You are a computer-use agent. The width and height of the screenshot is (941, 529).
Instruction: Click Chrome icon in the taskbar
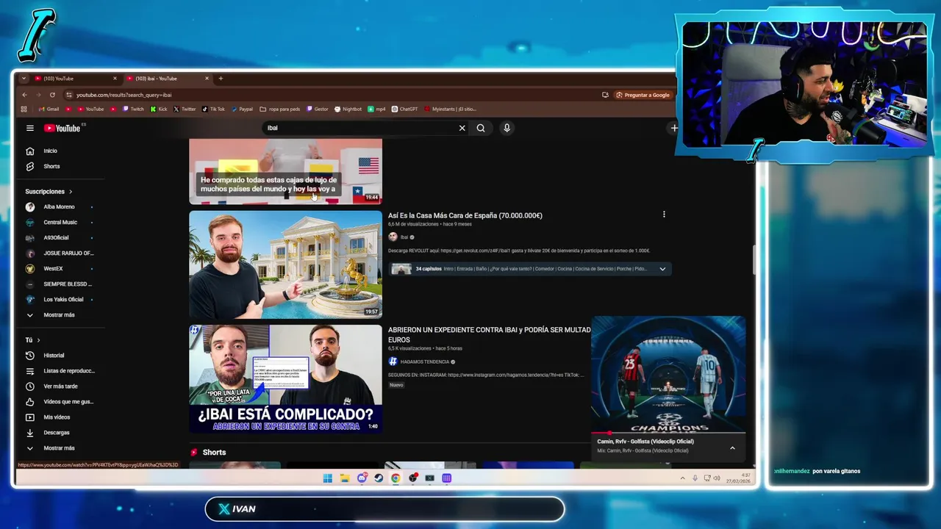tap(396, 478)
